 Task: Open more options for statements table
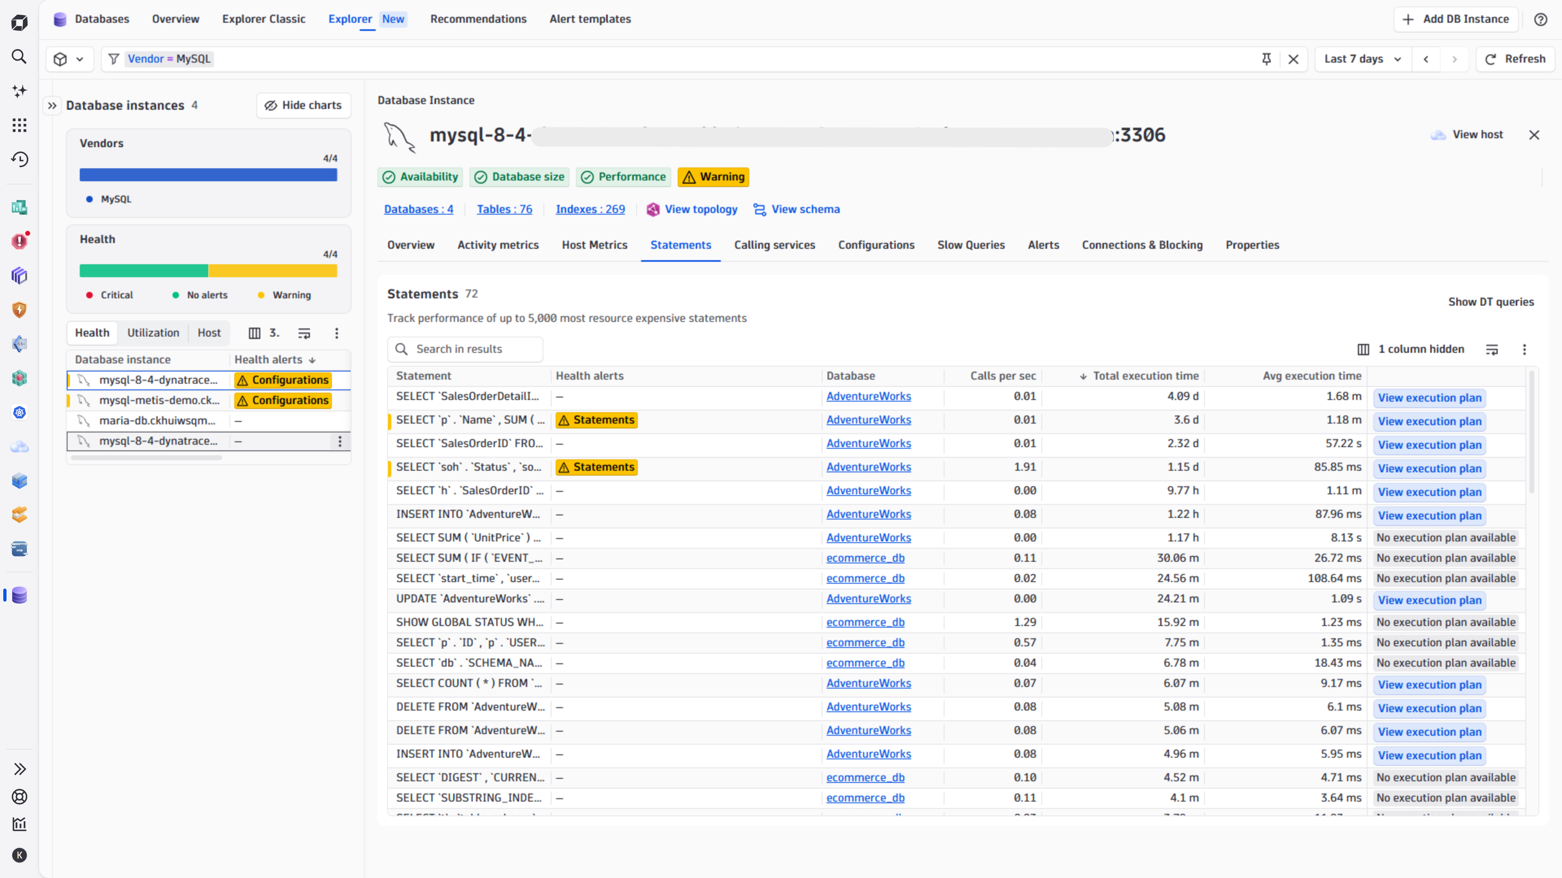click(1525, 349)
